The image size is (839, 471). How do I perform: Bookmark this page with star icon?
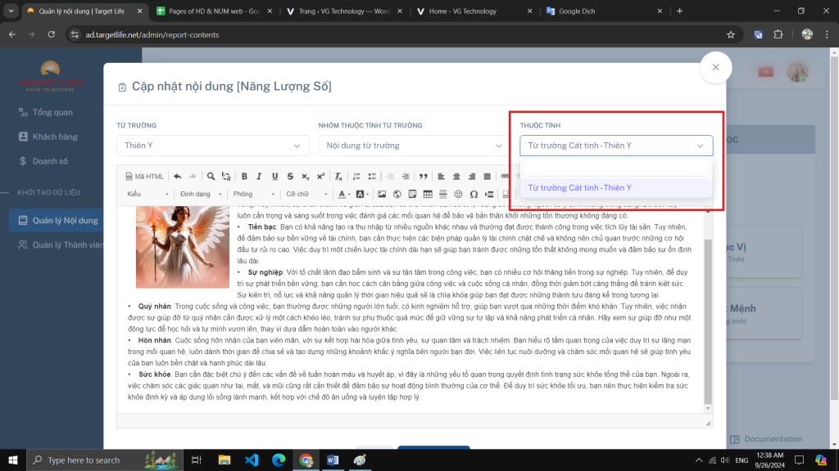point(731,34)
